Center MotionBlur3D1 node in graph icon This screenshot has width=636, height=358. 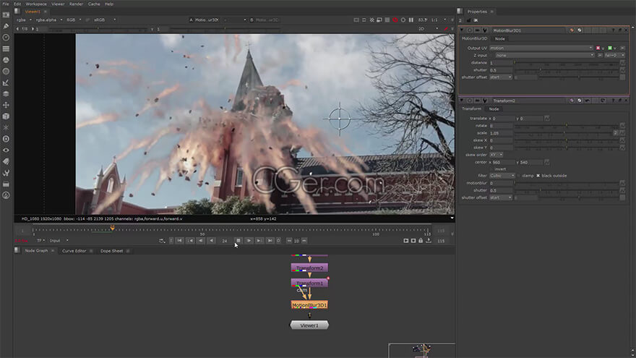(469, 30)
